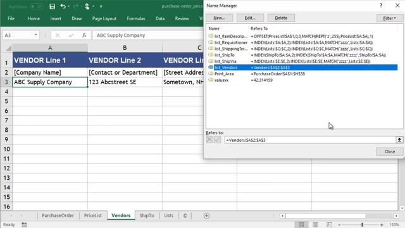Screen dimensions: 405x228
Task: Open the Filter dropdown in Name Manager
Action: click(390, 18)
